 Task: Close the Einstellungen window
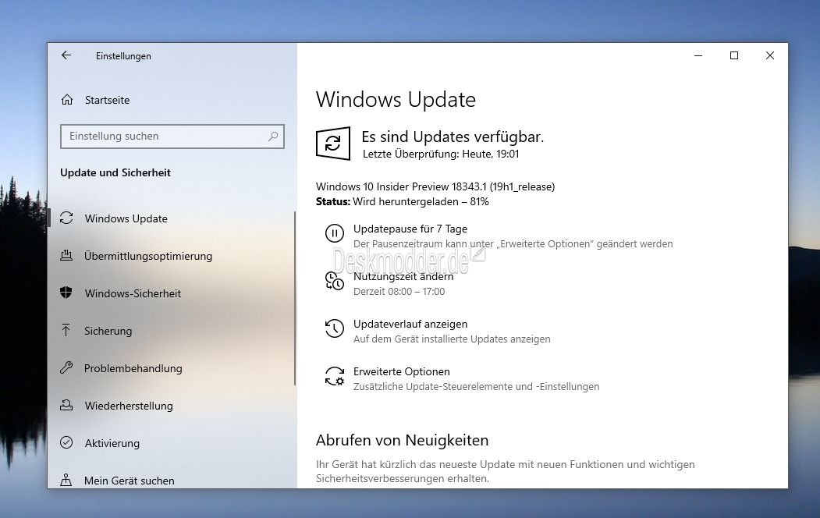pyautogui.click(x=770, y=55)
